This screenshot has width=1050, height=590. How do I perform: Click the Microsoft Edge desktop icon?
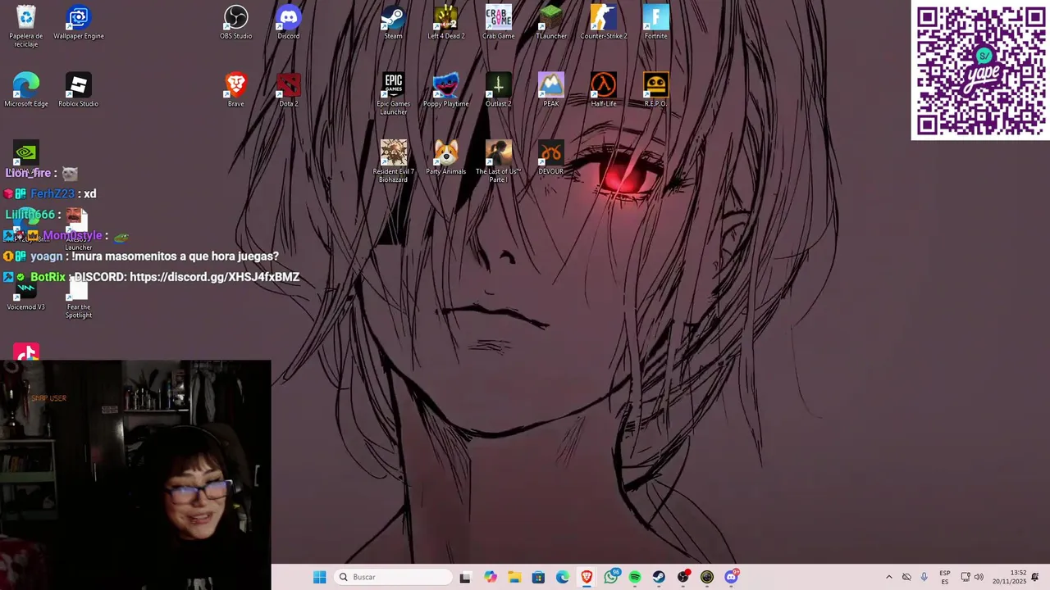[26, 90]
